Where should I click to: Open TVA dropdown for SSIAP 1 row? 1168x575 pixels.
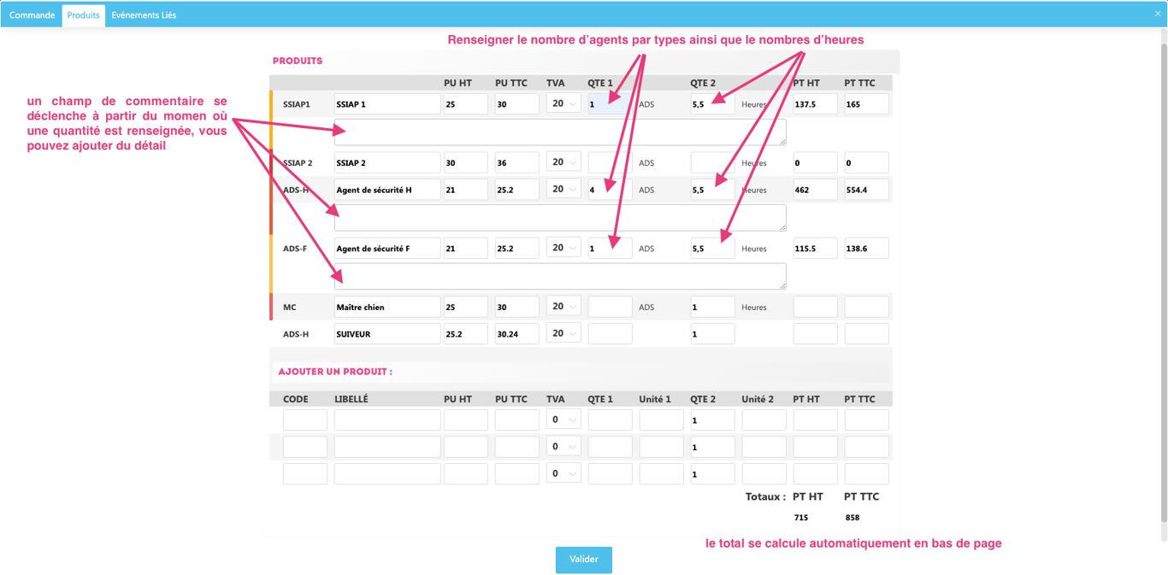[563, 103]
